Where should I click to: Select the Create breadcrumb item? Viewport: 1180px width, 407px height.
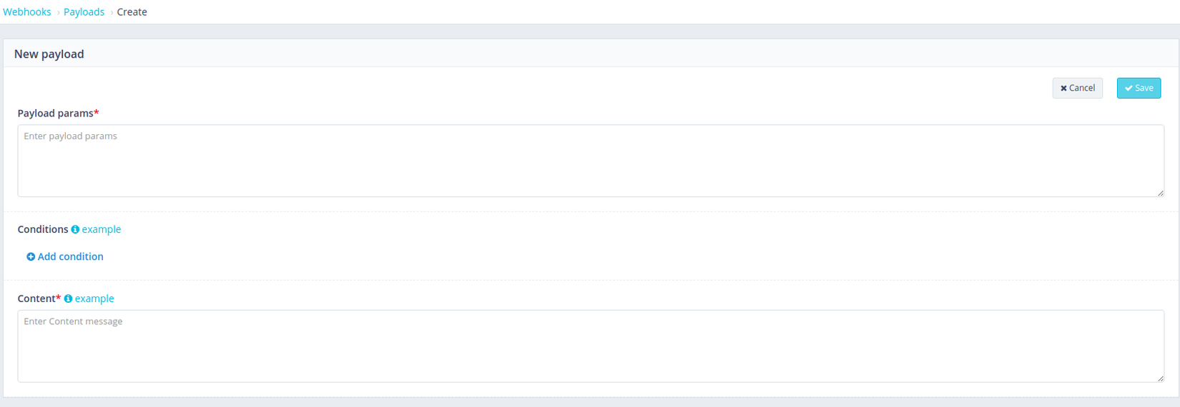tap(132, 12)
